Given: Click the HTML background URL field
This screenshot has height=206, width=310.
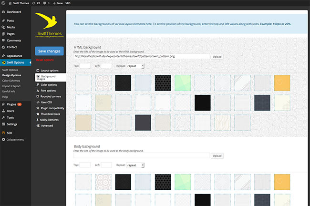Looking at the screenshot, I should click(142, 56).
